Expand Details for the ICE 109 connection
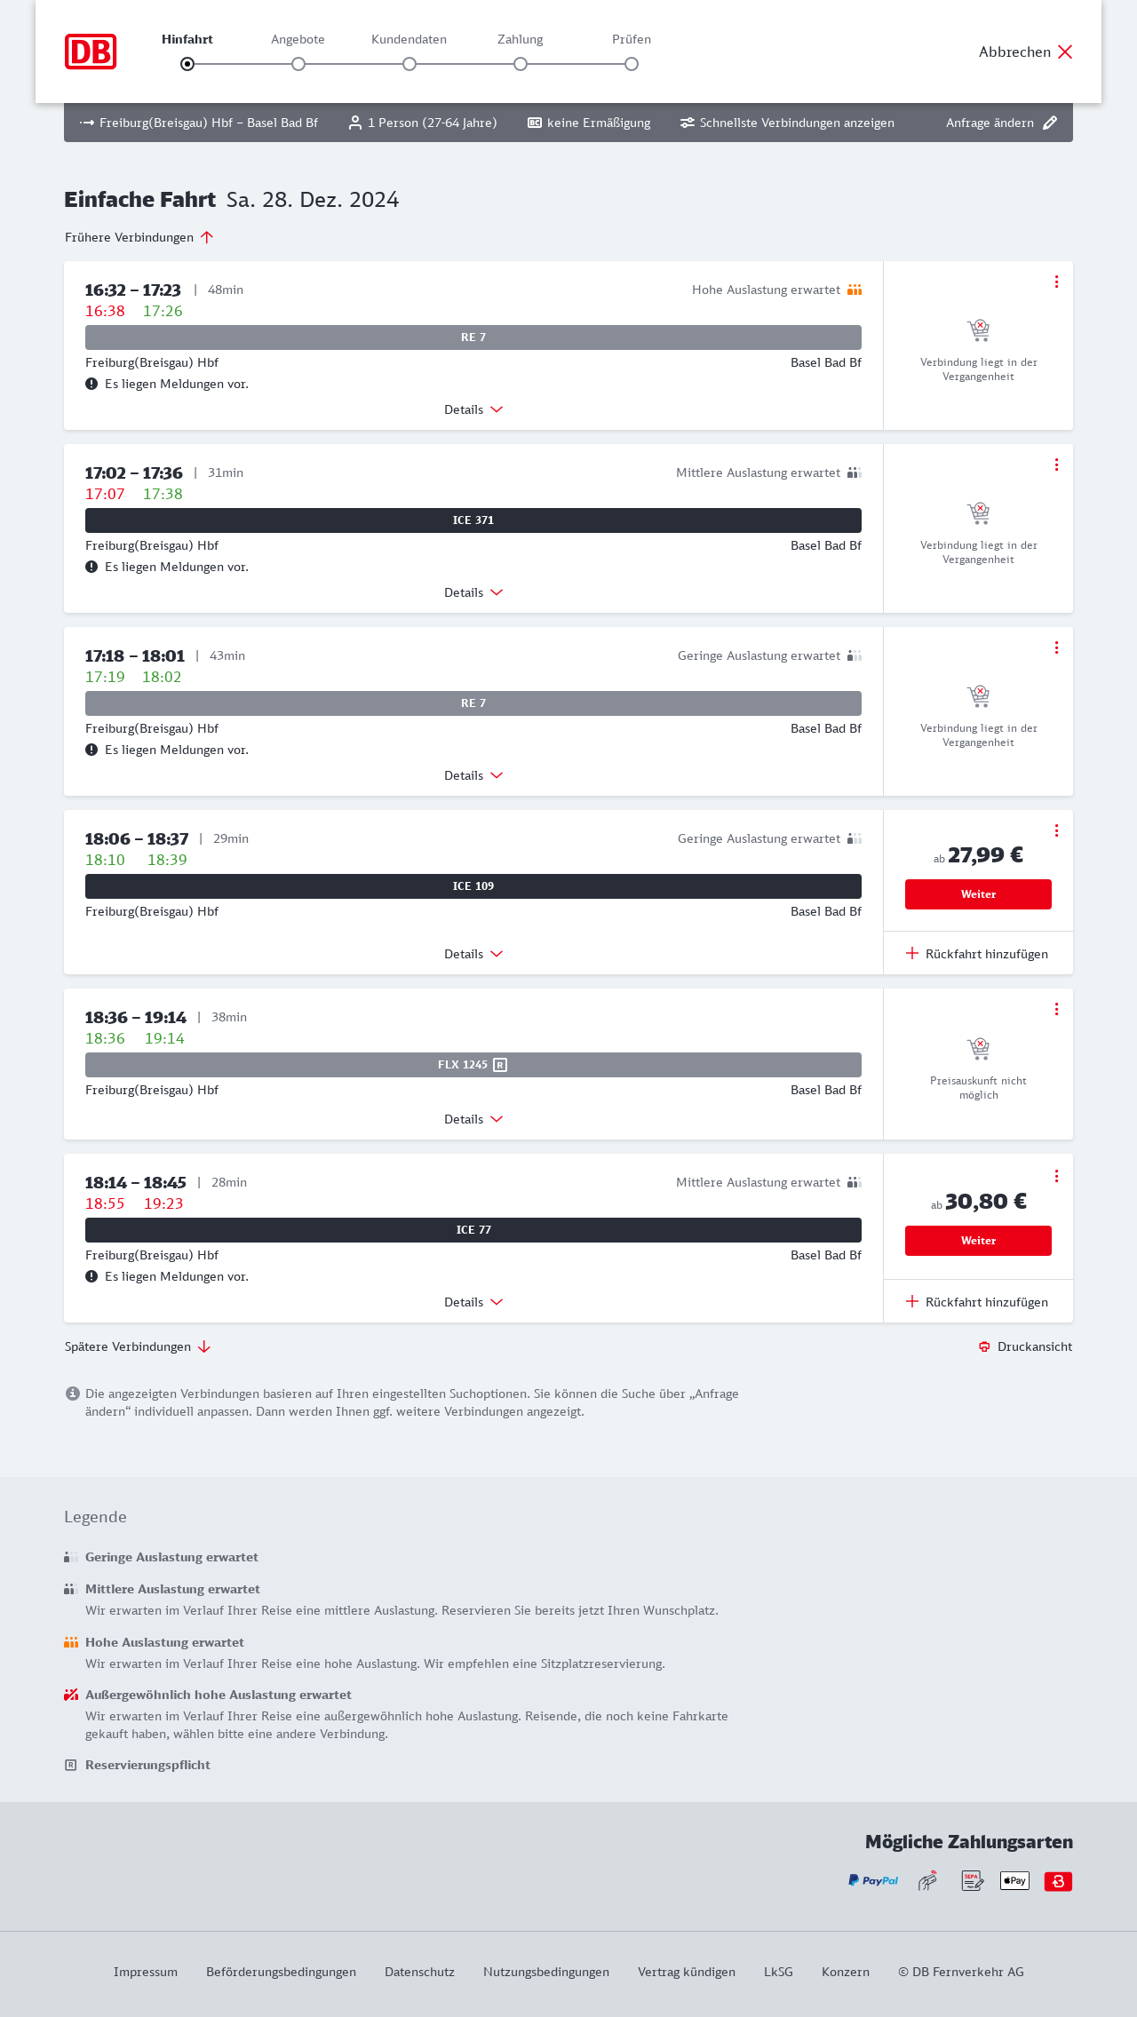Viewport: 1137px width, 2017px height. click(x=473, y=954)
